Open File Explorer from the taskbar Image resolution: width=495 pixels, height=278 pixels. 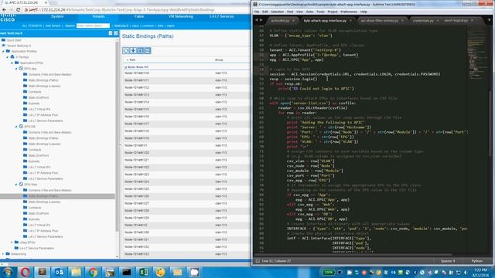pyautogui.click(x=76, y=272)
